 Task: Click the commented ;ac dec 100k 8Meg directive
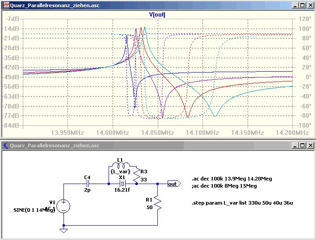pyautogui.click(x=224, y=186)
